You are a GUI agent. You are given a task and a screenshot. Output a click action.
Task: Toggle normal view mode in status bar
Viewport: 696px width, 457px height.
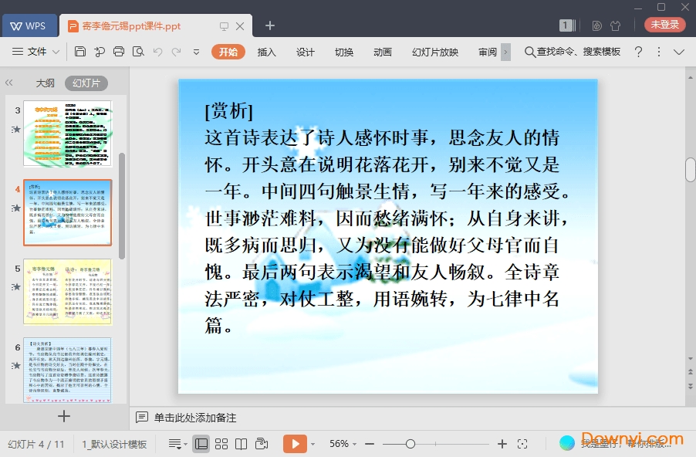(x=201, y=444)
